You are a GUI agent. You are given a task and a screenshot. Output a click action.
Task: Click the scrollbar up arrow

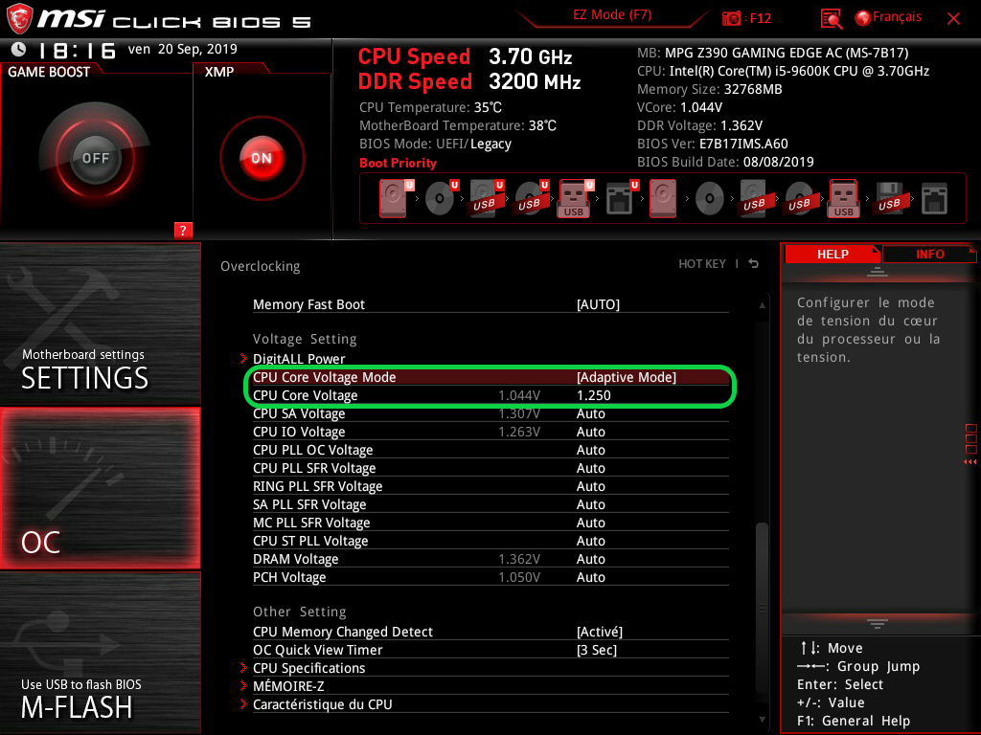762,305
